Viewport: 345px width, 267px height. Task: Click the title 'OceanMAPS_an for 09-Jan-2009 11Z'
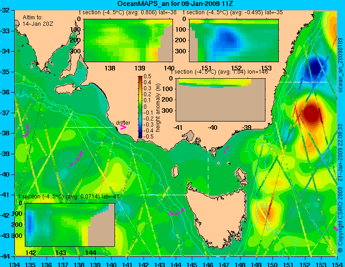click(175, 4)
